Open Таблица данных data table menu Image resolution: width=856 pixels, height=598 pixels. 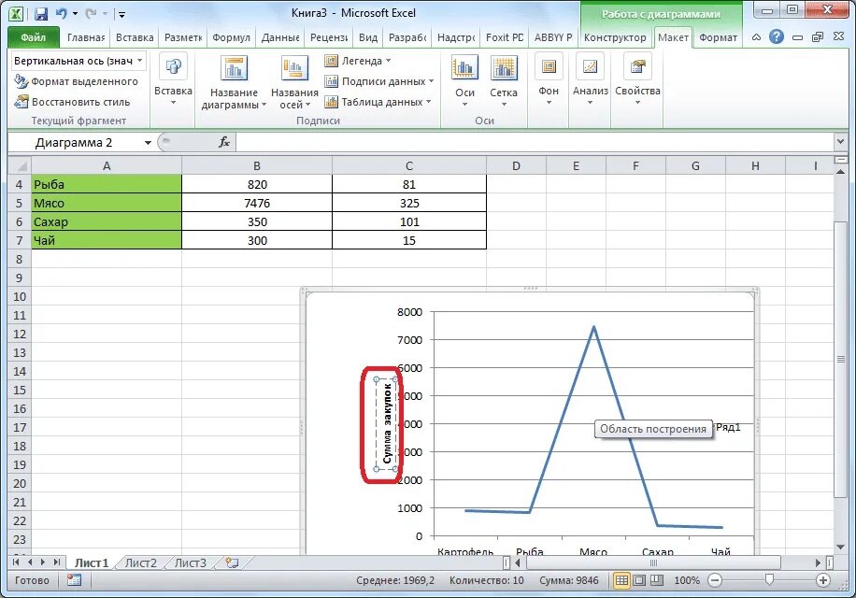pos(378,102)
